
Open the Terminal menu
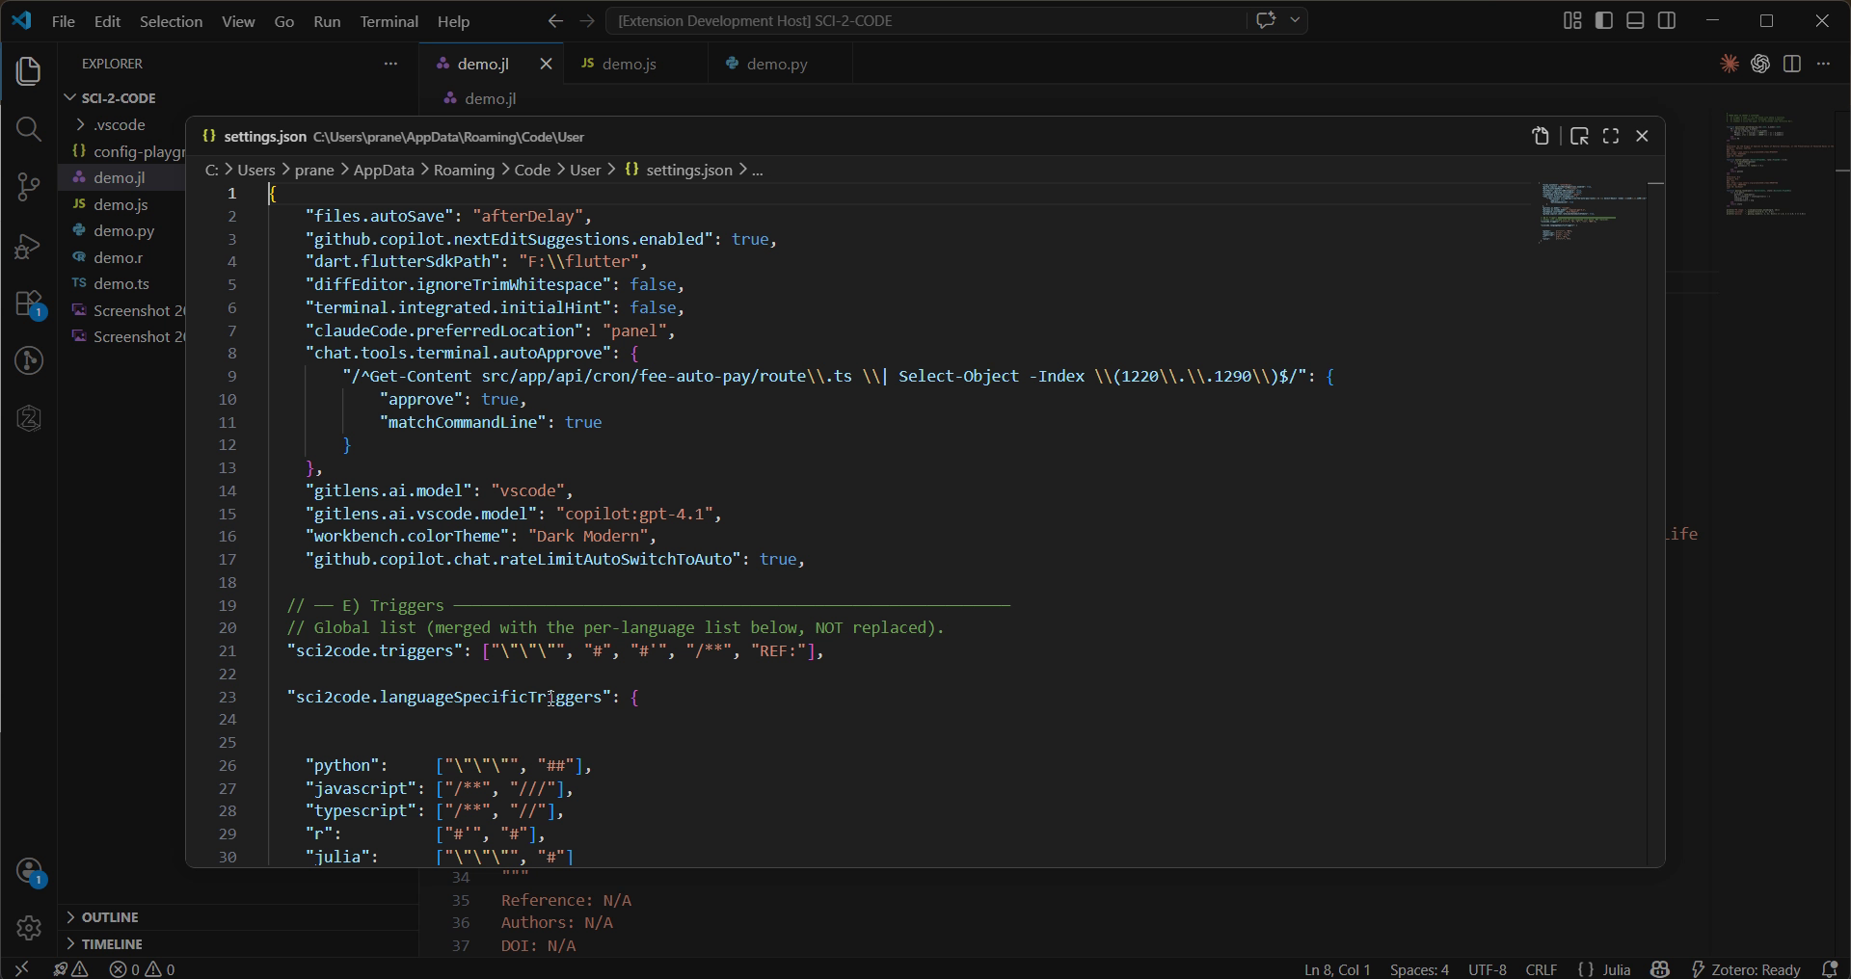click(389, 21)
